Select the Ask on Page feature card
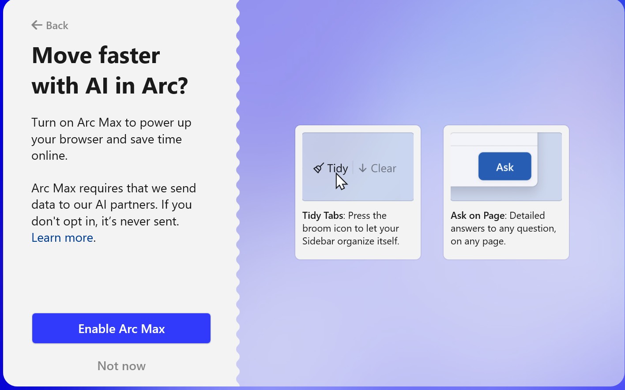Viewport: 625px width, 390px height. [506, 192]
